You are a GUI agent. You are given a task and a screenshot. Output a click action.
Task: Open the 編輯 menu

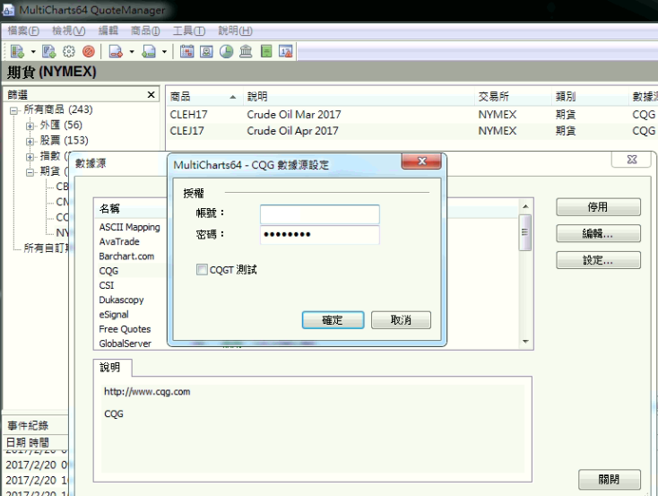coord(108,30)
